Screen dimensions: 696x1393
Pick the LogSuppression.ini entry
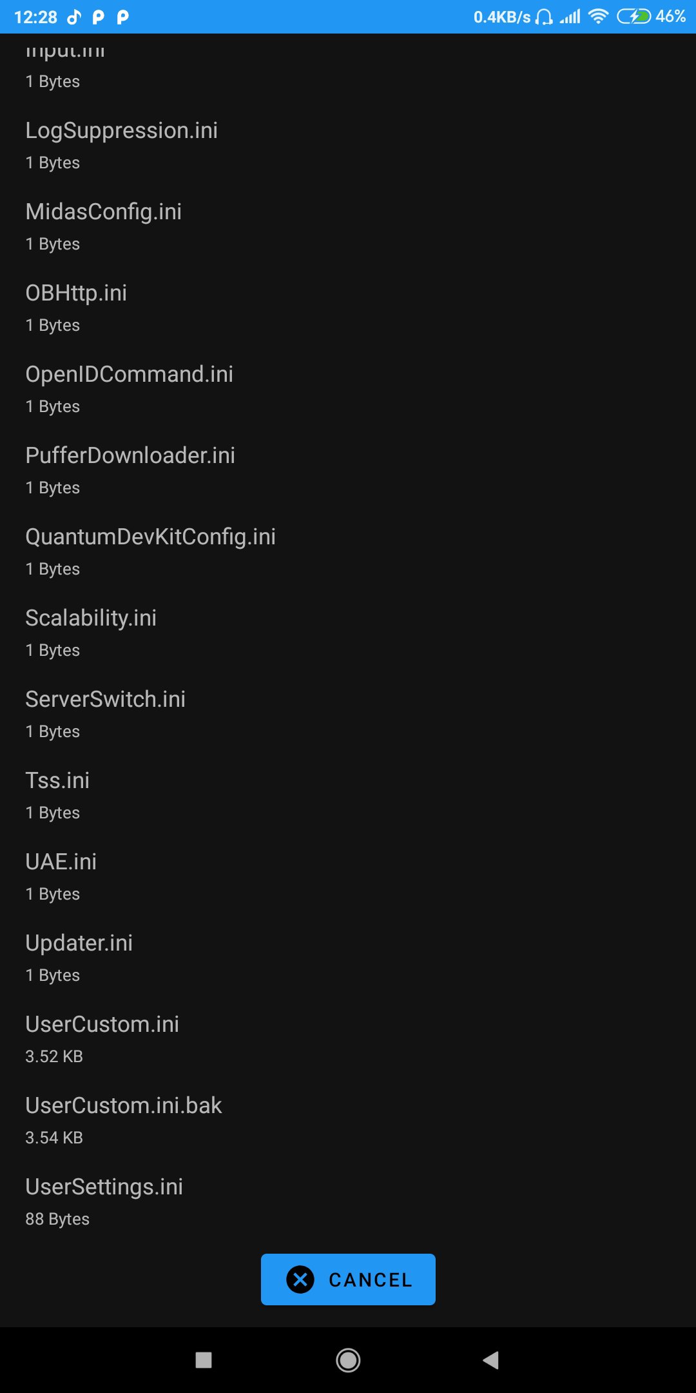tap(122, 144)
